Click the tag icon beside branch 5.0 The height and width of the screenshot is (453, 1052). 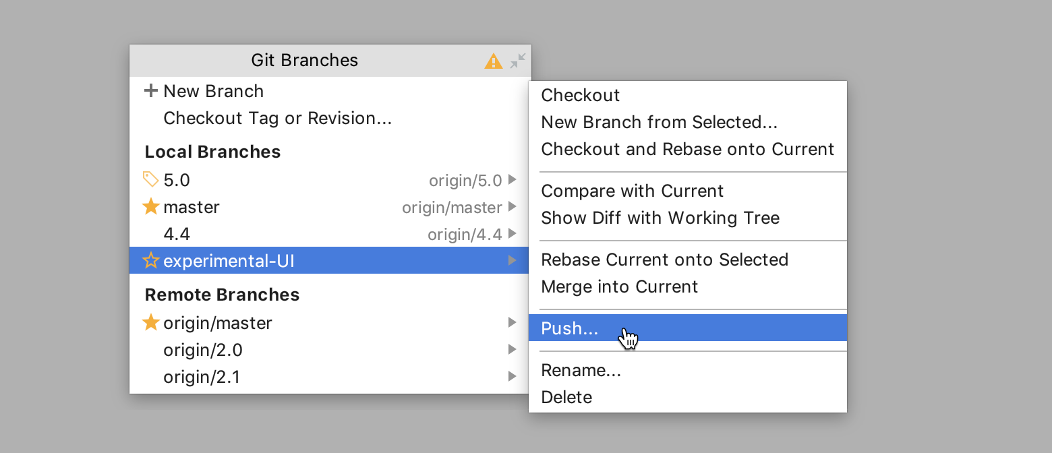click(150, 179)
